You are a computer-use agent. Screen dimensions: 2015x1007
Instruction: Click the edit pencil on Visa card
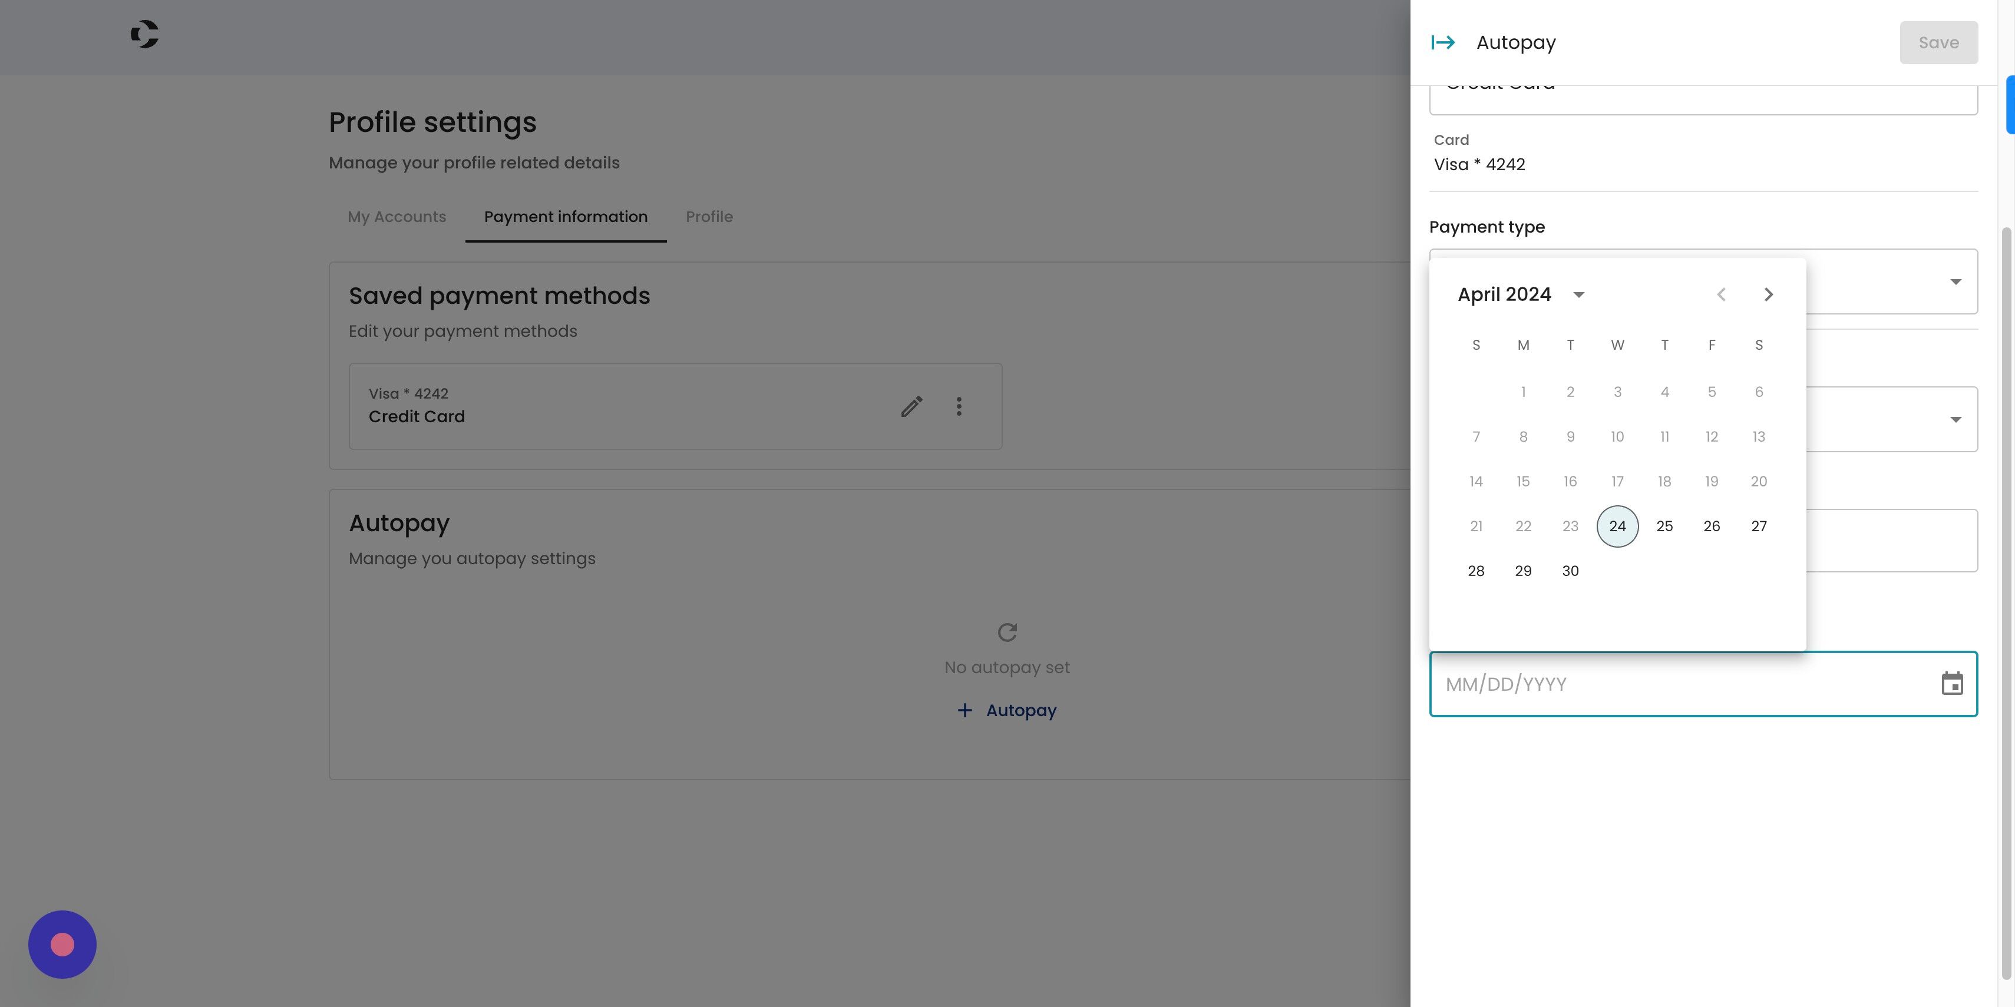[x=911, y=406]
